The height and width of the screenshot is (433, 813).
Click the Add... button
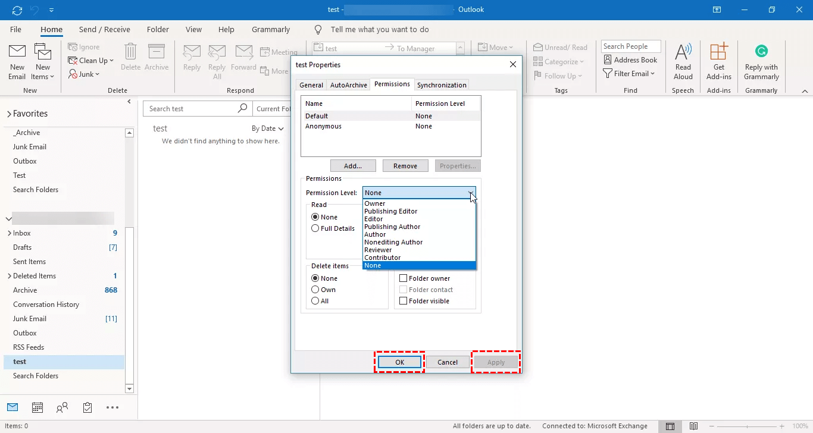click(353, 166)
